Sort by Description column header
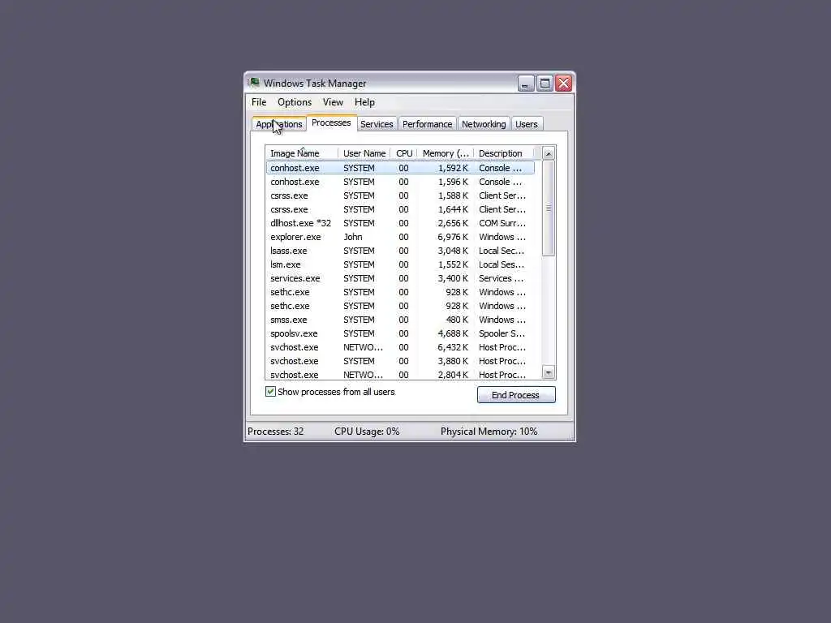This screenshot has height=623, width=831. pos(503,153)
